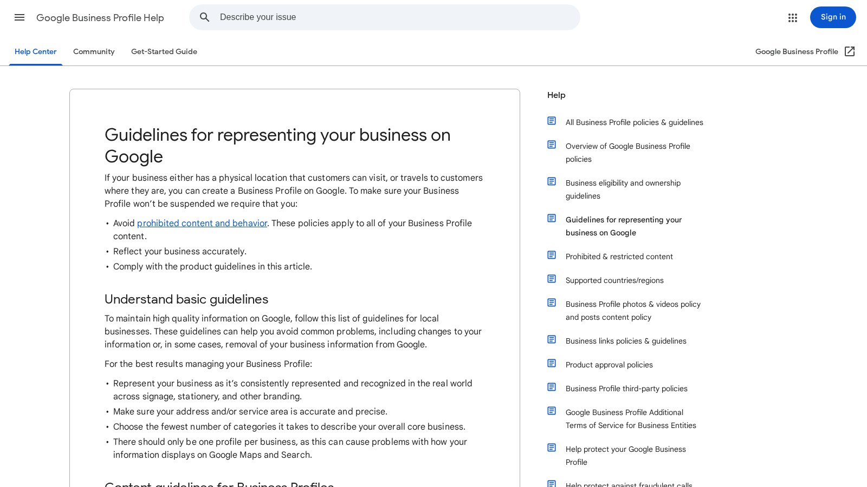The height and width of the screenshot is (487, 867).
Task: Open the hamburger main menu
Action: point(20,17)
